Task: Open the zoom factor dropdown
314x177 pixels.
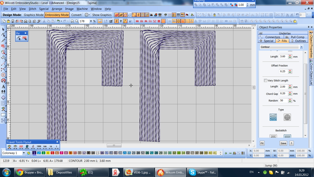Action: (x=91, y=21)
